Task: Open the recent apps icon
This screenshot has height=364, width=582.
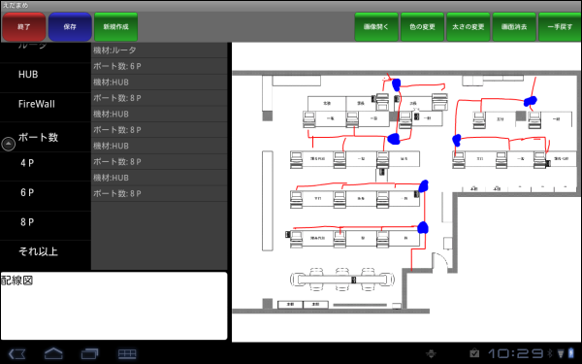Action: (90, 353)
